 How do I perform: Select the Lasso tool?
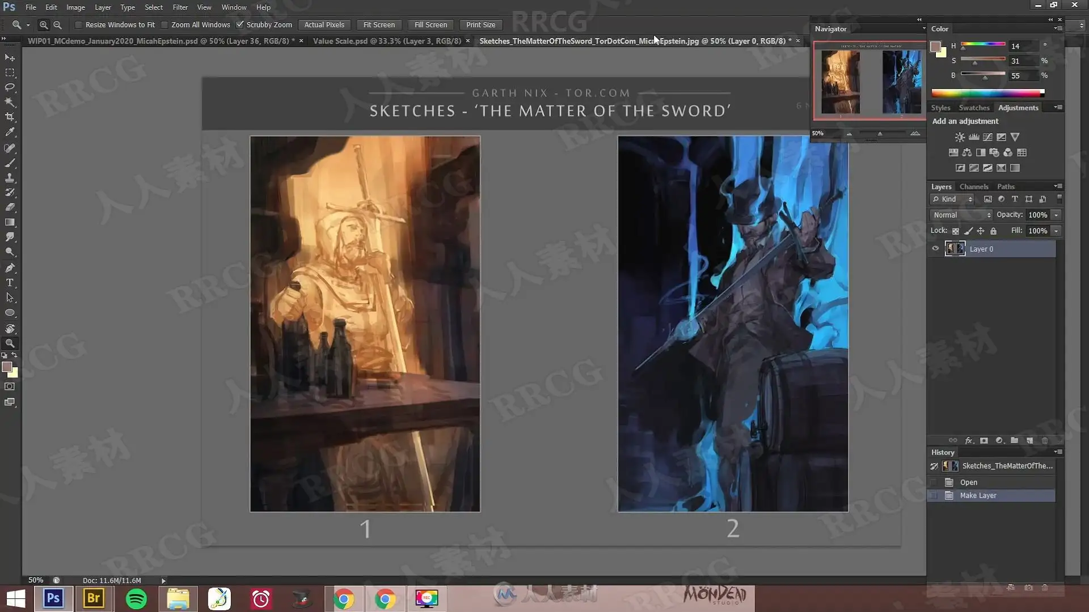tap(10, 87)
